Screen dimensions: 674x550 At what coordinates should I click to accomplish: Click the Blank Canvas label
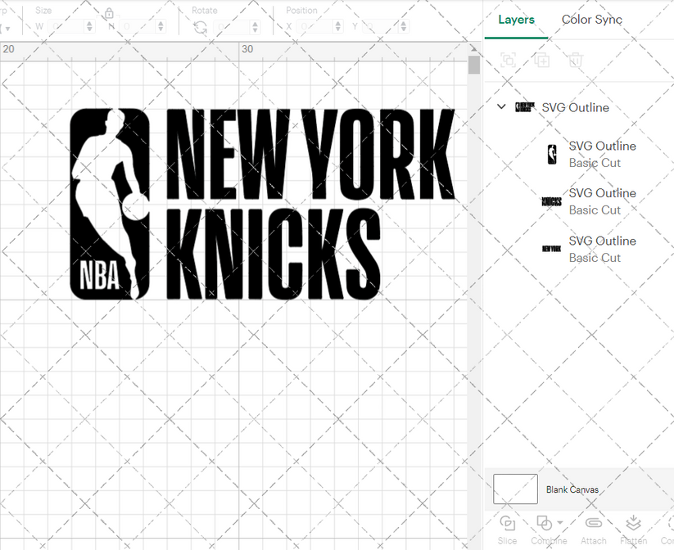pyautogui.click(x=572, y=489)
